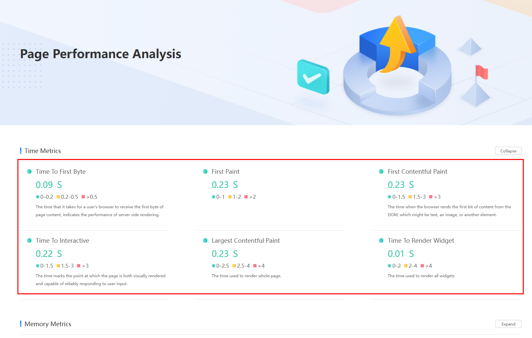Click the Time To Interactive status dot
This screenshot has width=532, height=338.
(29, 240)
